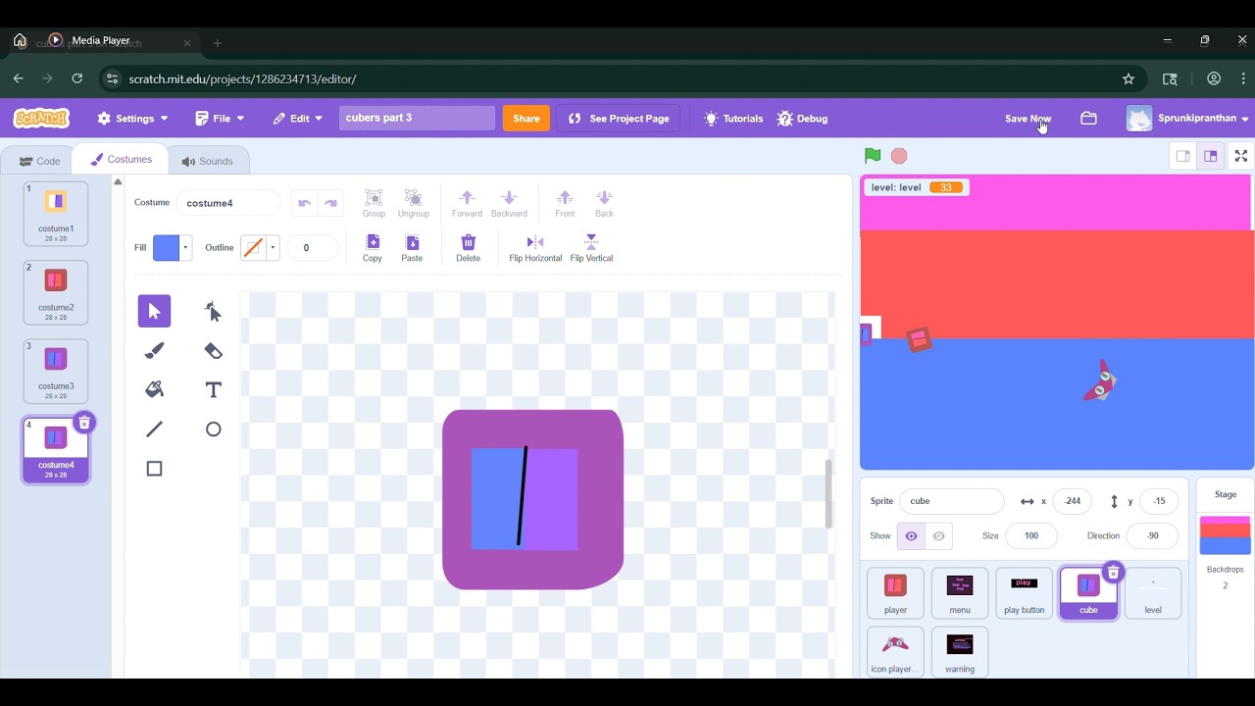Send shape to Back
Image resolution: width=1255 pixels, height=706 pixels.
pyautogui.click(x=604, y=203)
